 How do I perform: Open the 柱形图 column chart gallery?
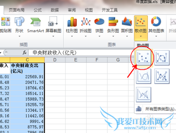tap(72, 27)
